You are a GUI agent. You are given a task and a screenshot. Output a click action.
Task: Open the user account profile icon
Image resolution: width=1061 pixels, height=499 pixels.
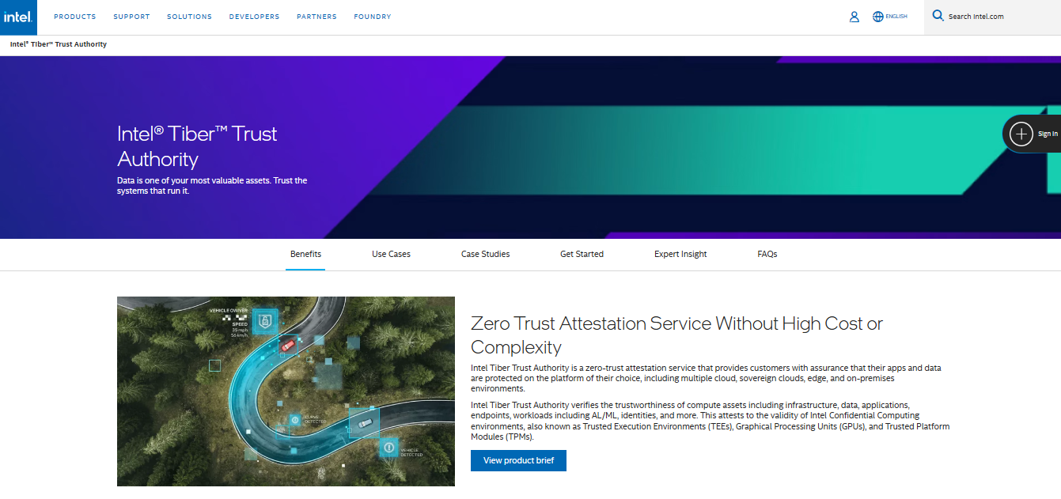click(854, 17)
